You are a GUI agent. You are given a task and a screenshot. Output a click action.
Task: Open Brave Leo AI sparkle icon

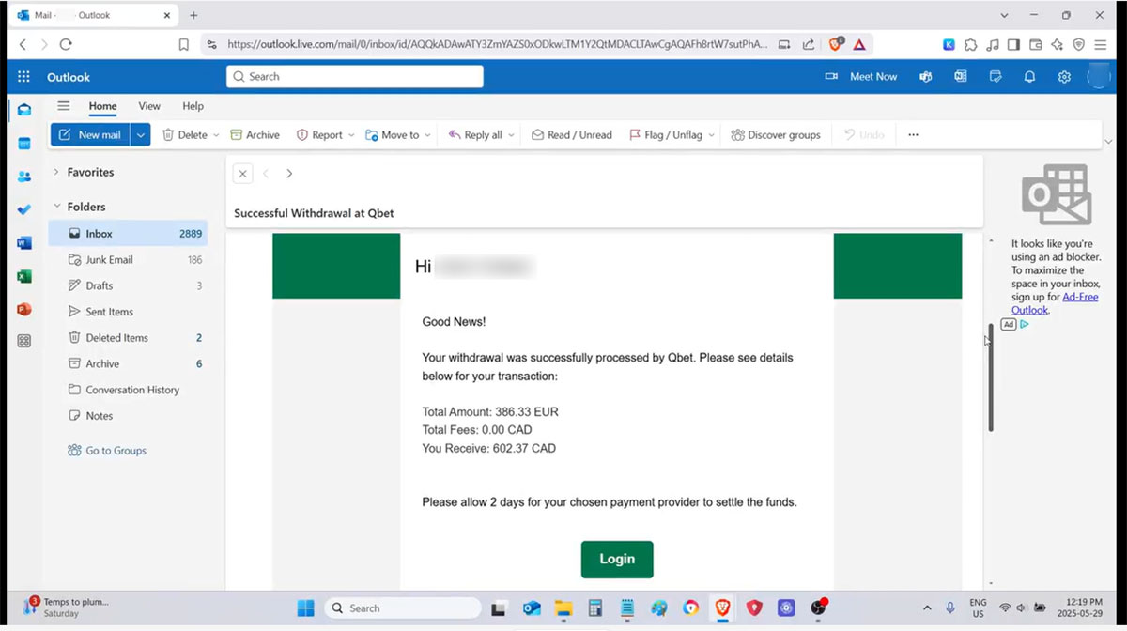pyautogui.click(x=1058, y=44)
